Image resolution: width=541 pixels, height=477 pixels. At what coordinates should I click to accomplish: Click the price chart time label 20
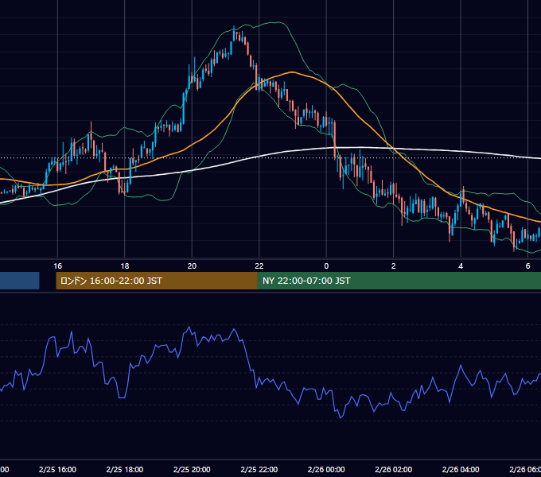pos(192,266)
